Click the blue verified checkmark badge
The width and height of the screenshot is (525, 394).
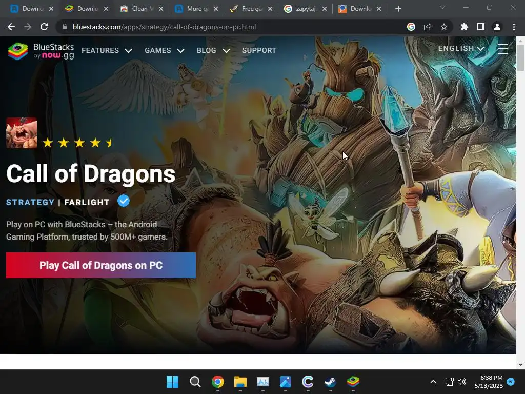(x=124, y=201)
